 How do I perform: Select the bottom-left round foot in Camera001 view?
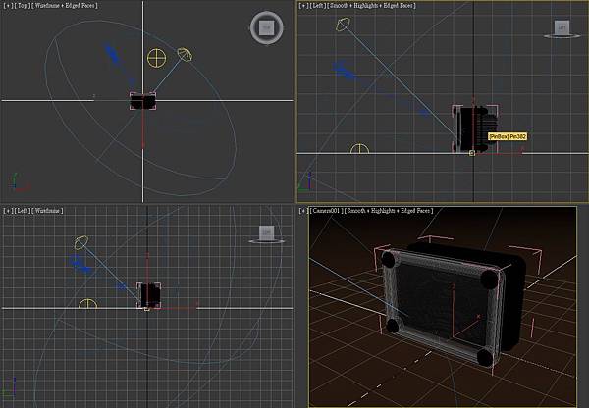393,326
